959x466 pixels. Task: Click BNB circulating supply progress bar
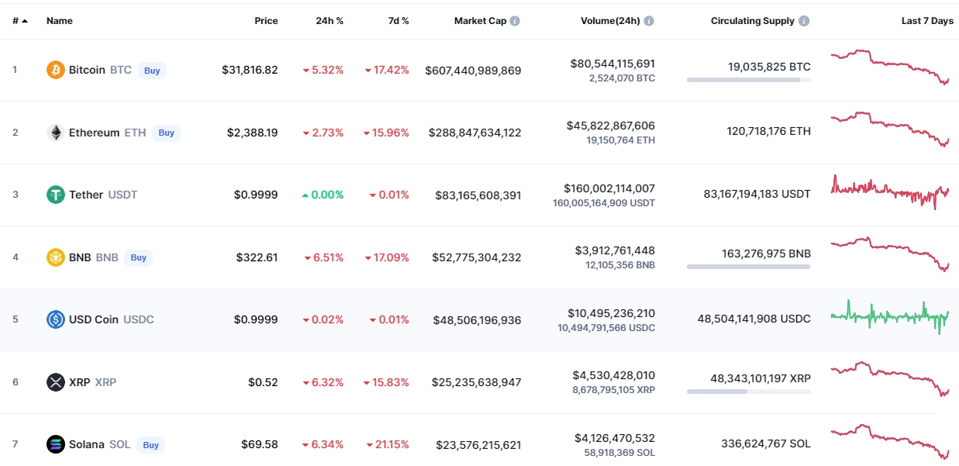click(749, 267)
